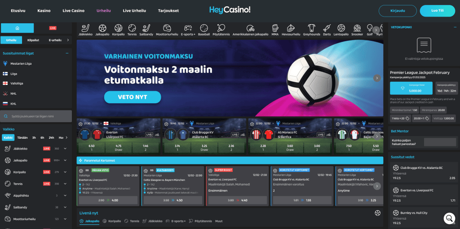Choose the Koripallo icon in sports bar
The height and width of the screenshot is (229, 460).
click(118, 30)
